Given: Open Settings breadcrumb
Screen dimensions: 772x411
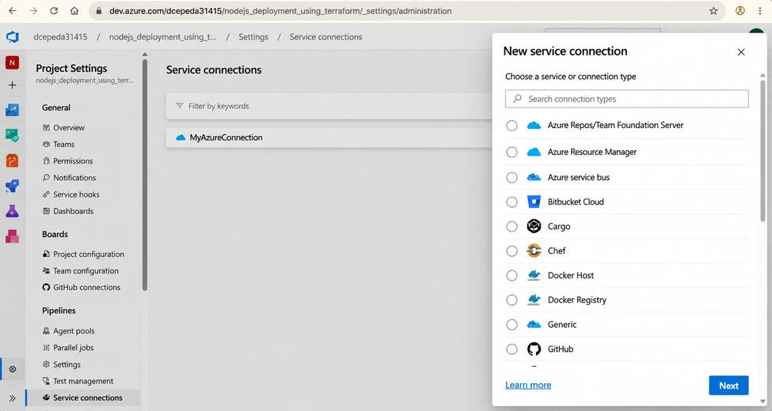Looking at the screenshot, I should 253,37.
